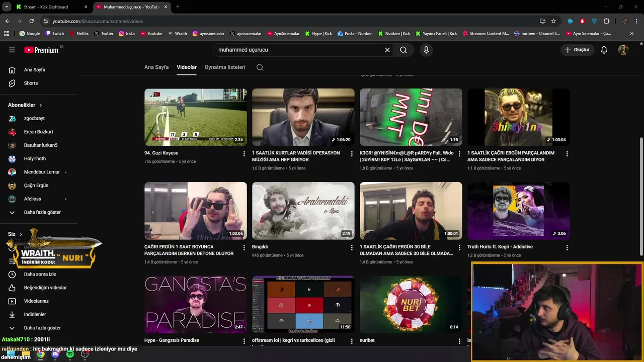Screen dimensions: 644x362
Task: Open the Bıngıldı video title link
Action: [x=260, y=247]
